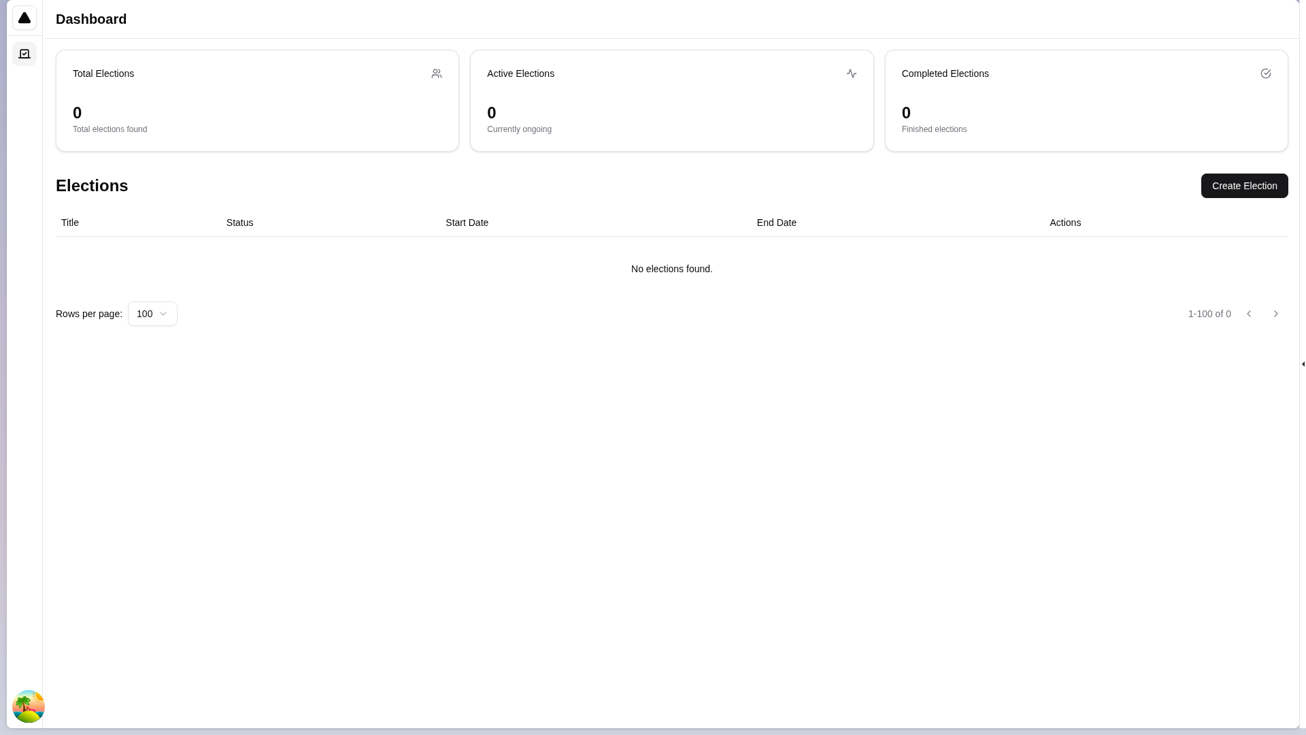Click the activity pulse icon on Active Elections card

point(852,73)
